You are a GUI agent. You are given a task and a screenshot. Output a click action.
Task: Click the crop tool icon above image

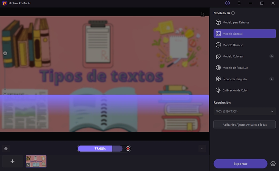(203, 14)
